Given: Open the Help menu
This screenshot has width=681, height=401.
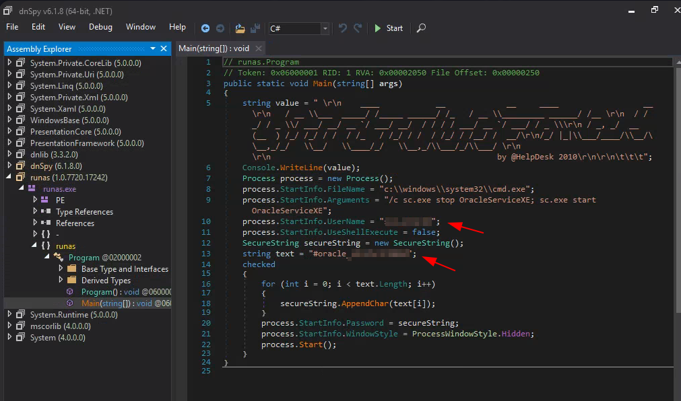Looking at the screenshot, I should tap(177, 27).
